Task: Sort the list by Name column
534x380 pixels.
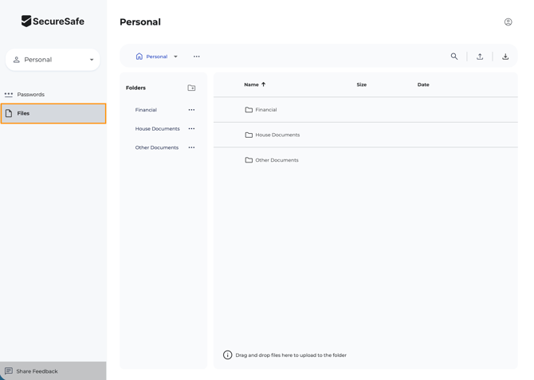Action: coord(252,84)
